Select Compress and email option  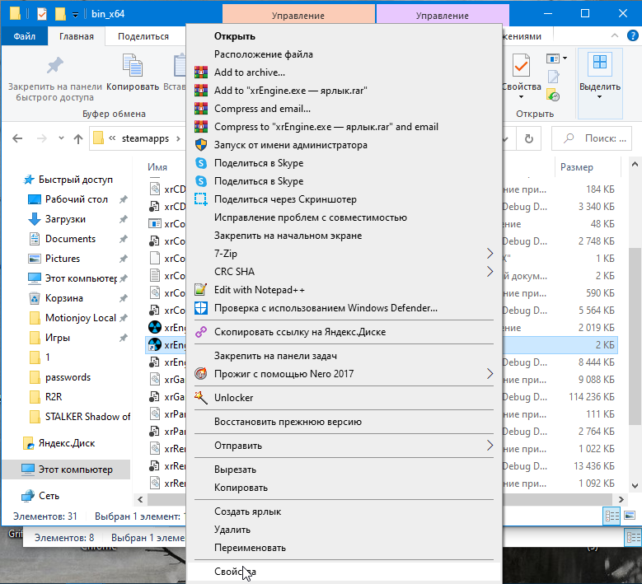[262, 109]
